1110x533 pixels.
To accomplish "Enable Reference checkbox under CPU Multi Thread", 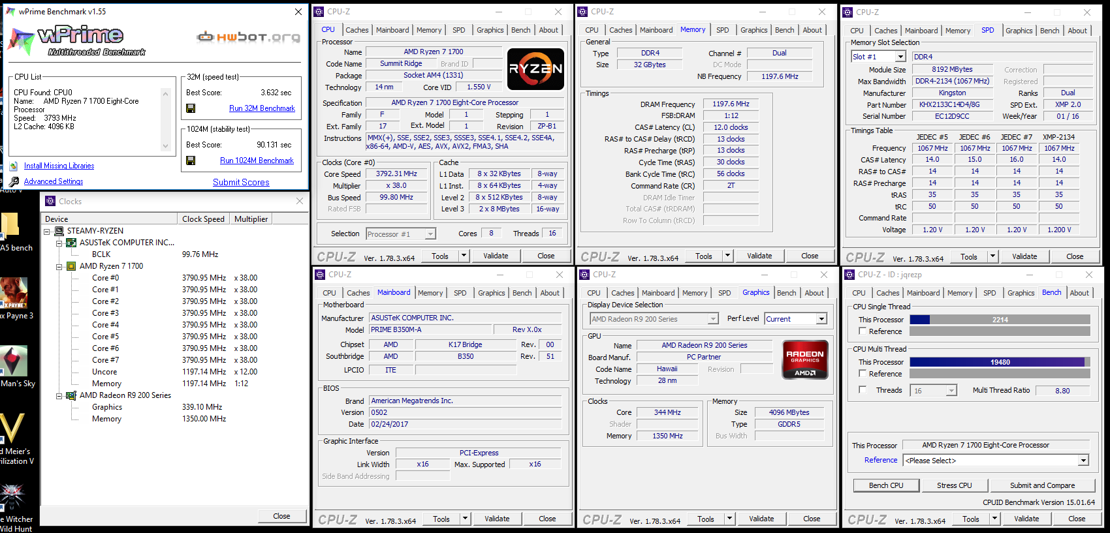I will (x=863, y=374).
